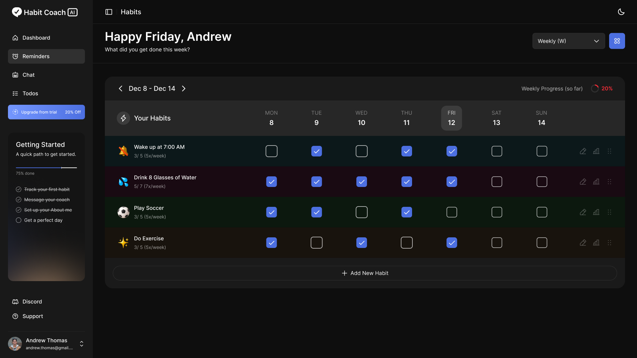The width and height of the screenshot is (637, 358).
Task: Check Play Soccer for Friday
Action: pos(452,212)
